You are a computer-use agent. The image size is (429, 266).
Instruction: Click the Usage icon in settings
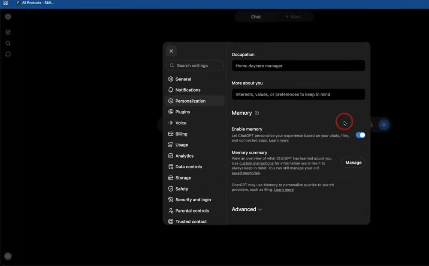click(x=171, y=145)
